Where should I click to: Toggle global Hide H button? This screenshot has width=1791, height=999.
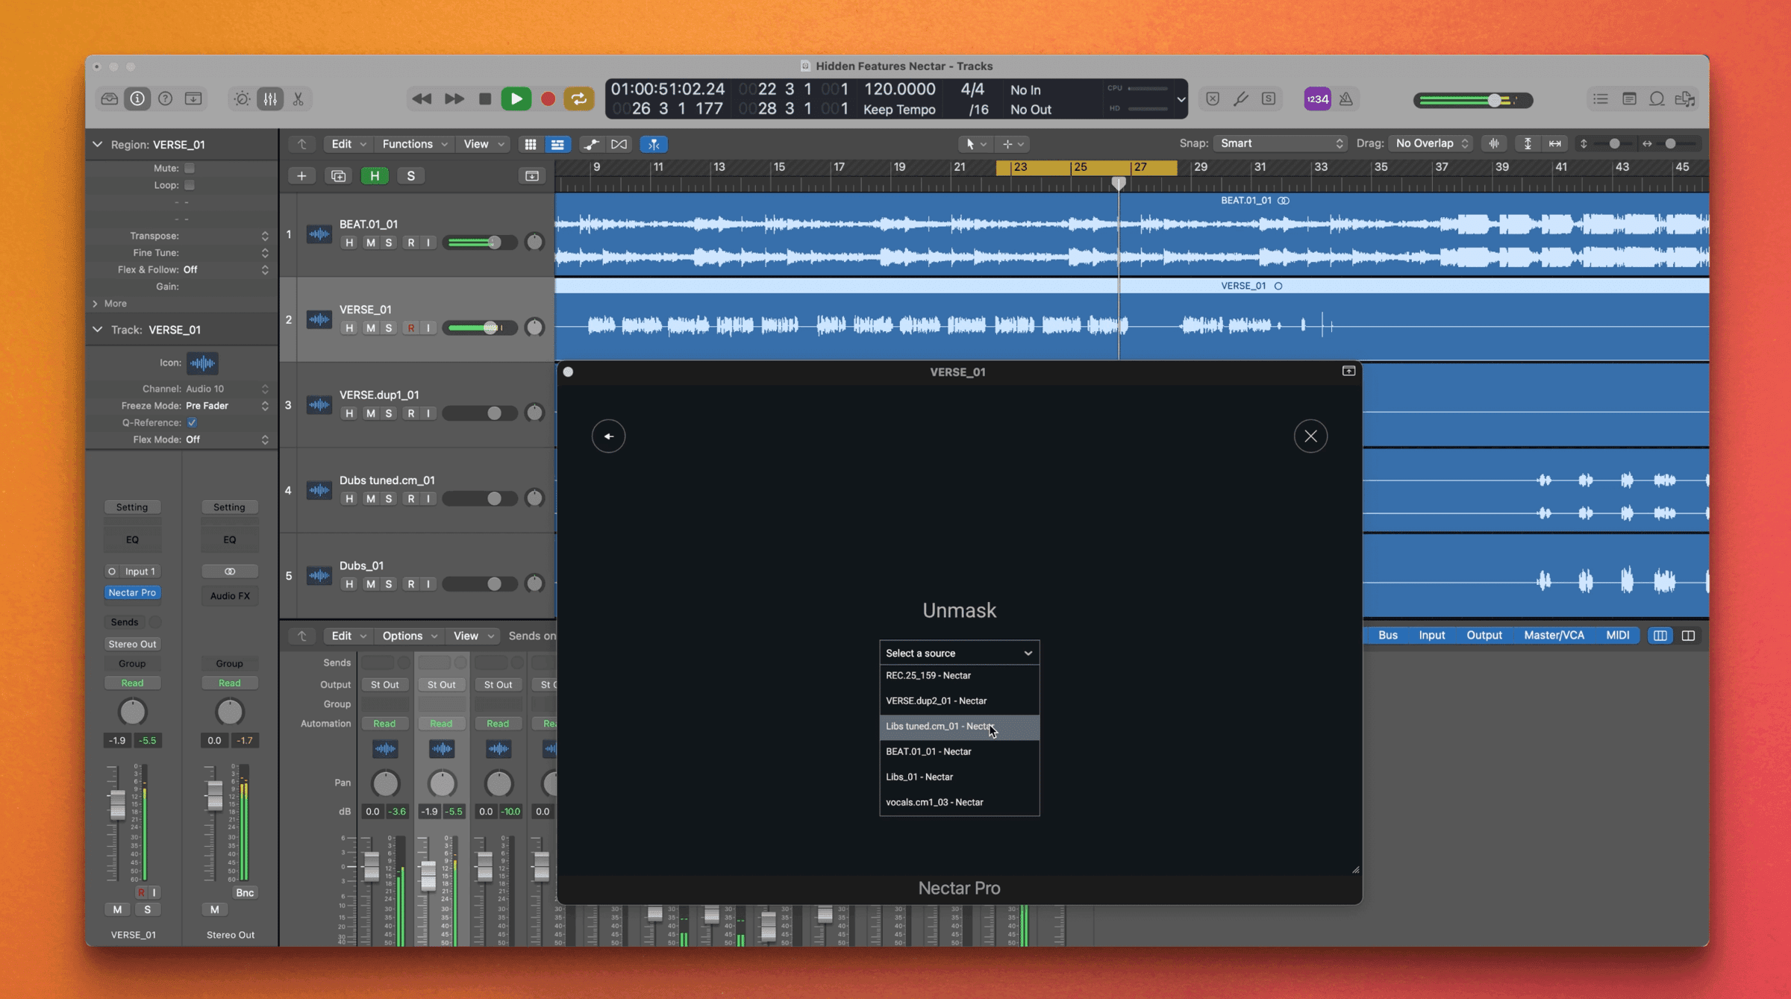(x=375, y=176)
